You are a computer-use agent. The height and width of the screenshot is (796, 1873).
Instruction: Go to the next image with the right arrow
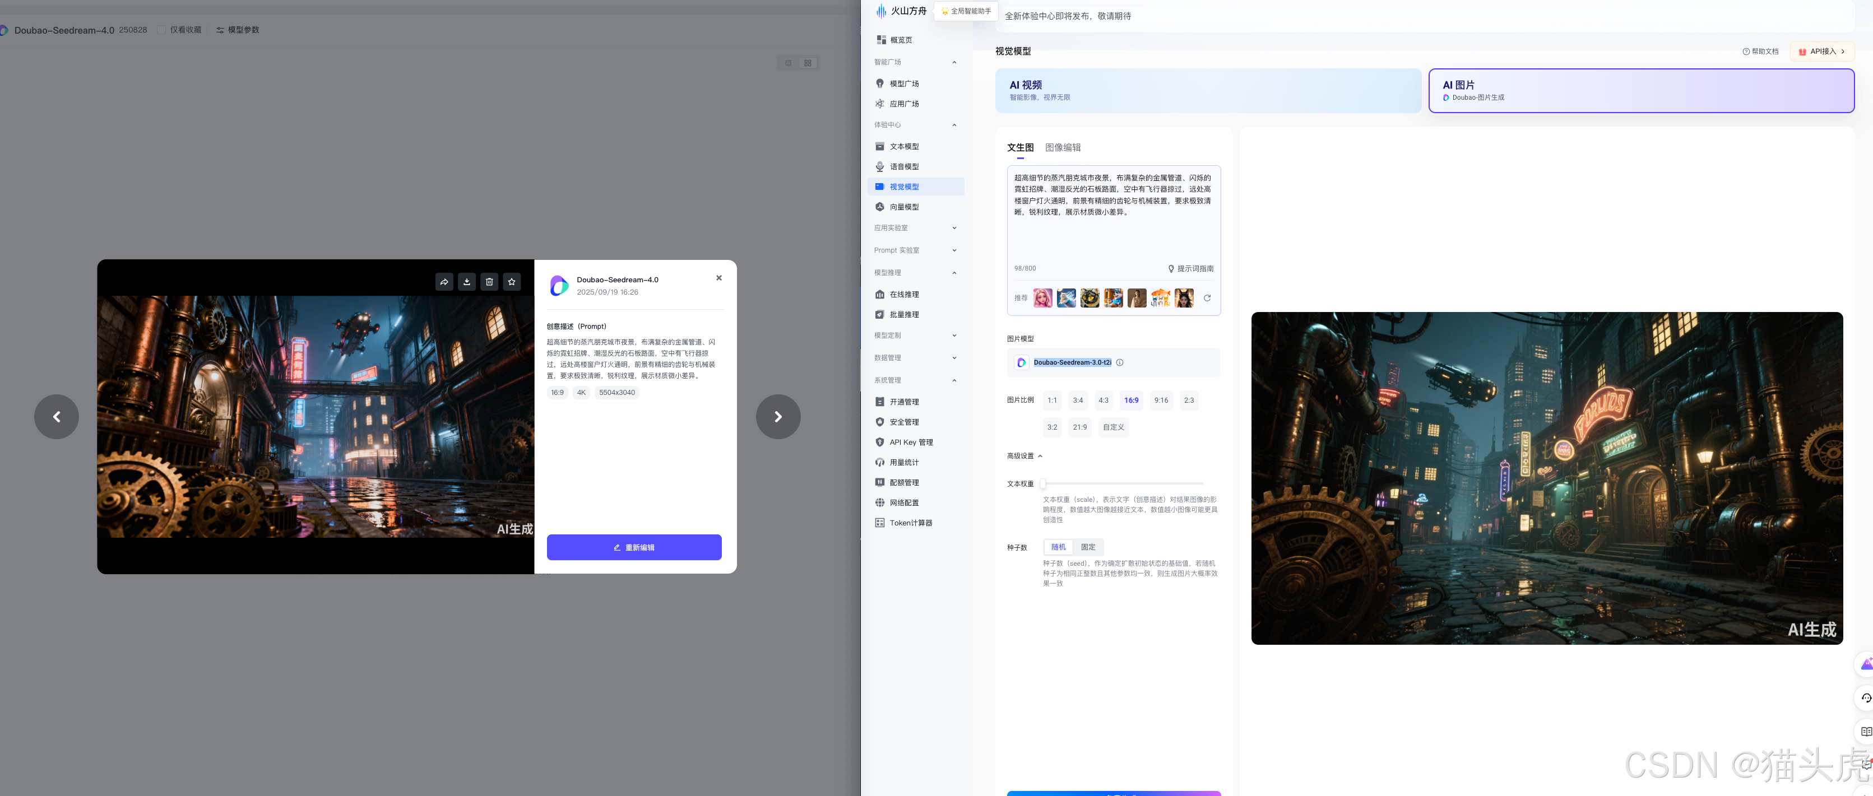pyautogui.click(x=778, y=417)
